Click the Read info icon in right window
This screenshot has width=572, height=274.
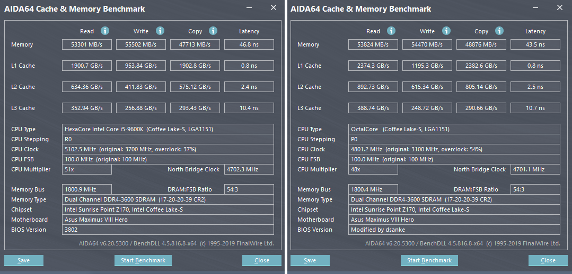click(x=391, y=31)
